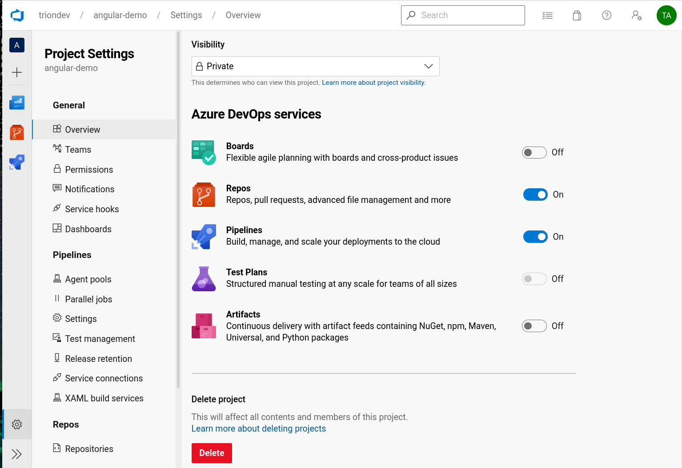Open Agent pools settings
The width and height of the screenshot is (682, 468).
(x=104, y=279)
